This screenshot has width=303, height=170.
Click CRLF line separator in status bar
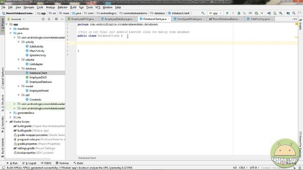(x=243, y=168)
